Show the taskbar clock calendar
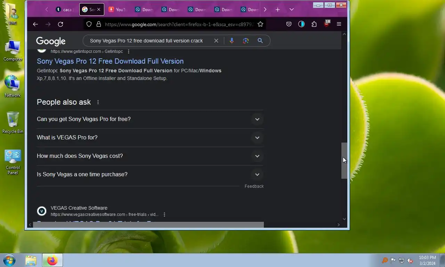The height and width of the screenshot is (267, 445). pyautogui.click(x=427, y=260)
